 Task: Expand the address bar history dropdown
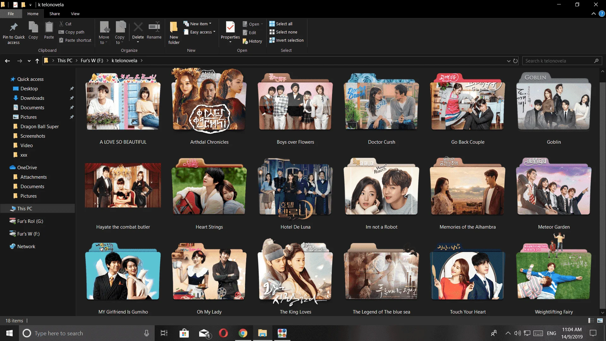click(508, 61)
